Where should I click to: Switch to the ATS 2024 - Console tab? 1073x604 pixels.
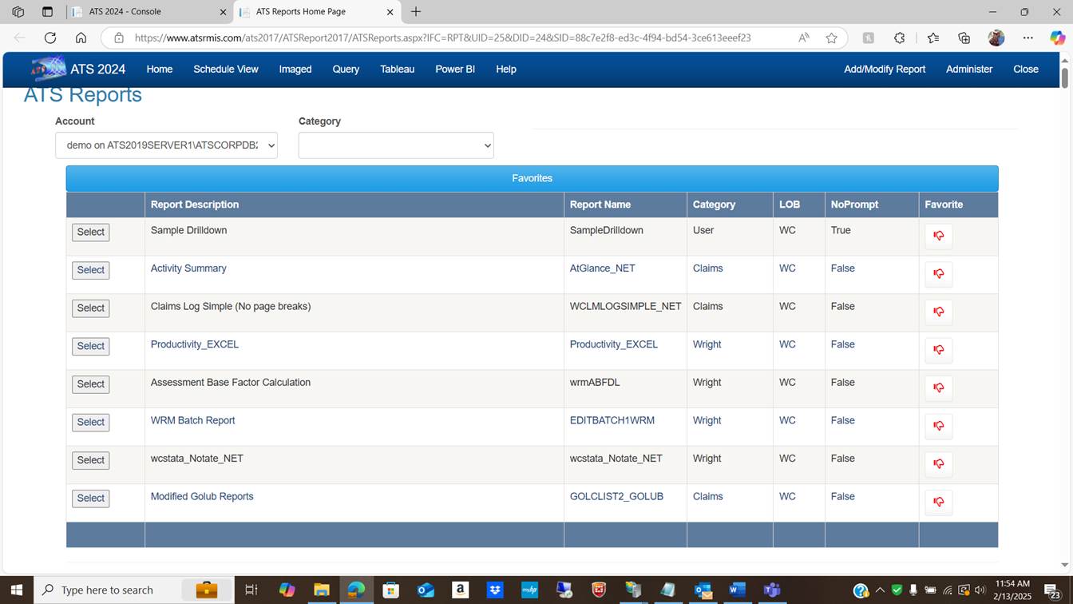[x=125, y=12]
